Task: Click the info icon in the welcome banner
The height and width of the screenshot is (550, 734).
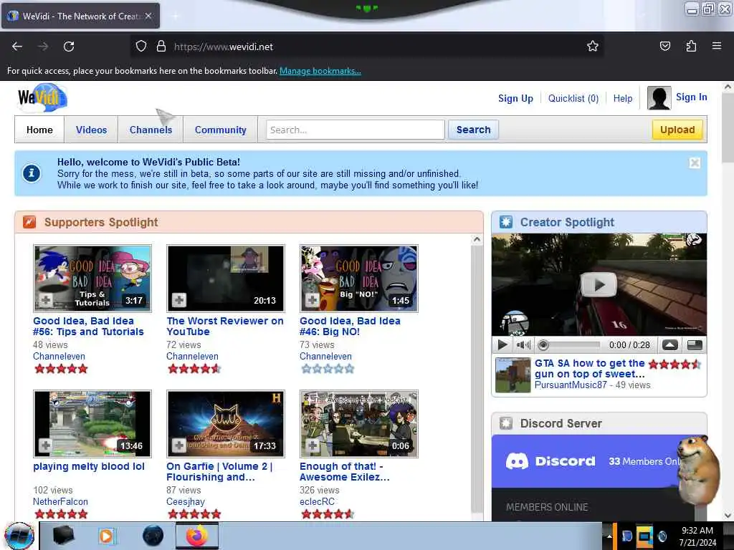Action: coord(32,173)
